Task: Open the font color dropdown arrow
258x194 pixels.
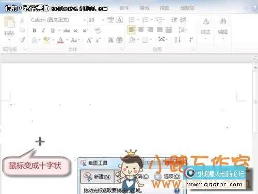Action: (67, 40)
